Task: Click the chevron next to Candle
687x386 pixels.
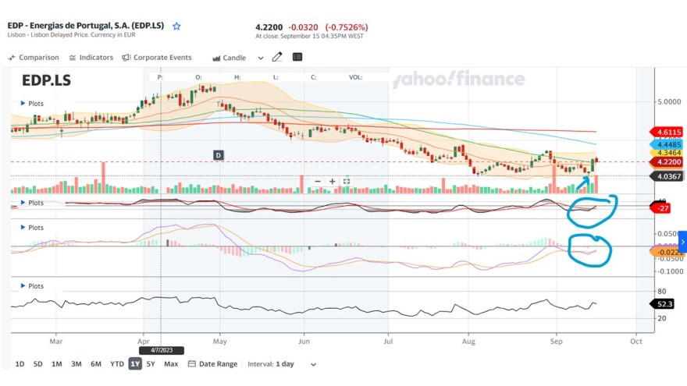Action: pyautogui.click(x=260, y=58)
